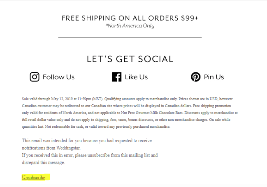Open the Pin Us label
Screen dimensions: 267x187
(214, 77)
